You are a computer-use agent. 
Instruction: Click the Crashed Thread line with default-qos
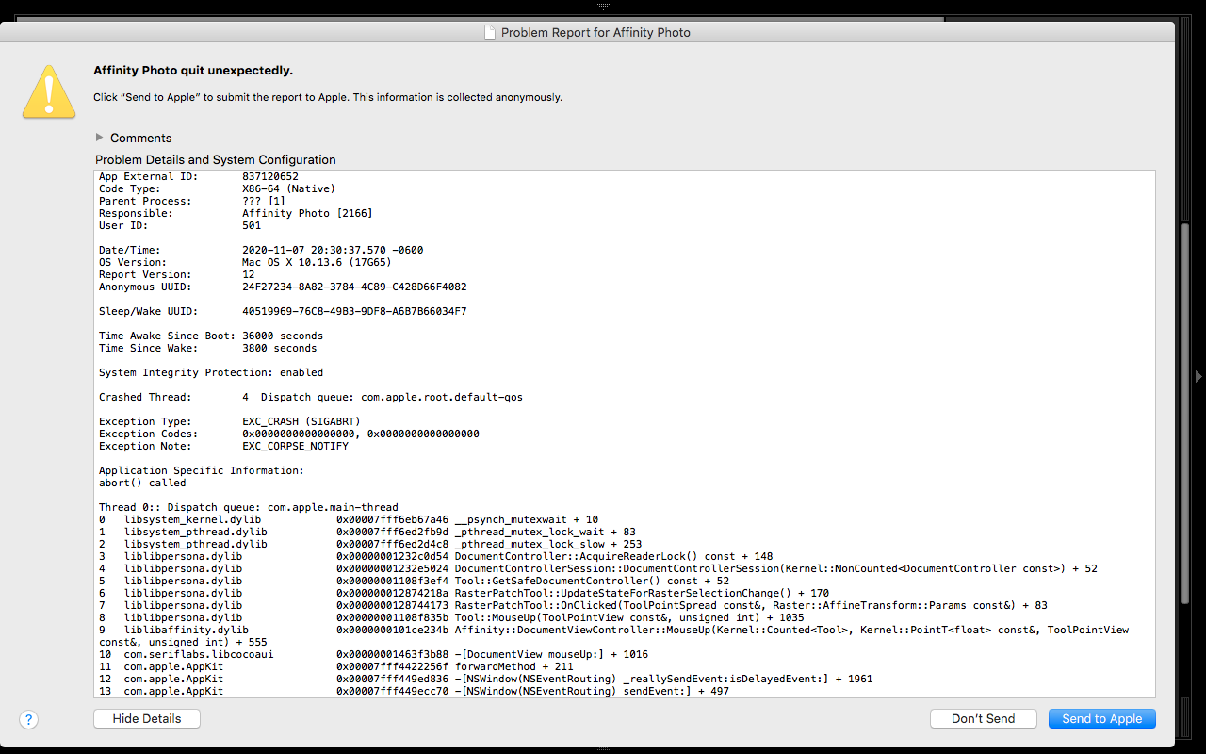[x=311, y=397]
